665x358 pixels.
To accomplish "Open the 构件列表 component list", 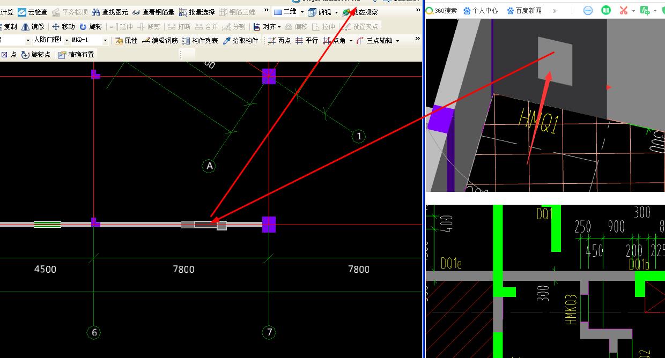I will (201, 40).
